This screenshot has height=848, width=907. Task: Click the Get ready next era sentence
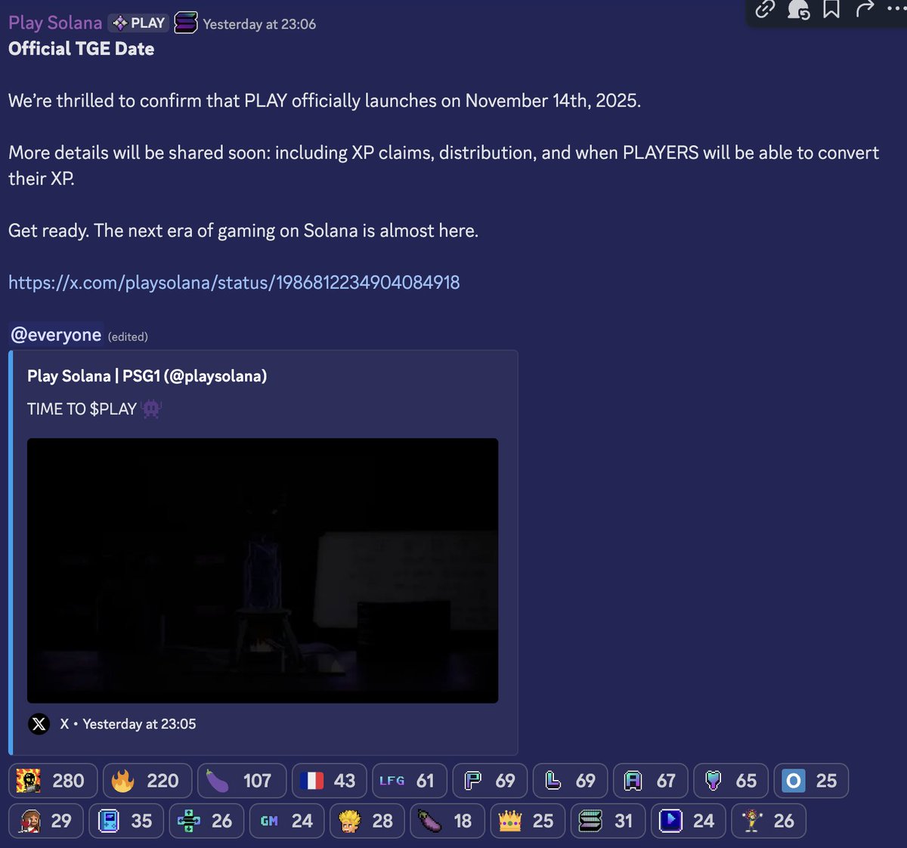tap(243, 231)
